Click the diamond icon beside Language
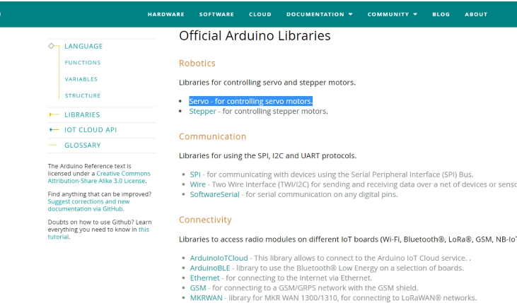Image resolution: width=517 pixels, height=303 pixels. pyautogui.click(x=51, y=46)
